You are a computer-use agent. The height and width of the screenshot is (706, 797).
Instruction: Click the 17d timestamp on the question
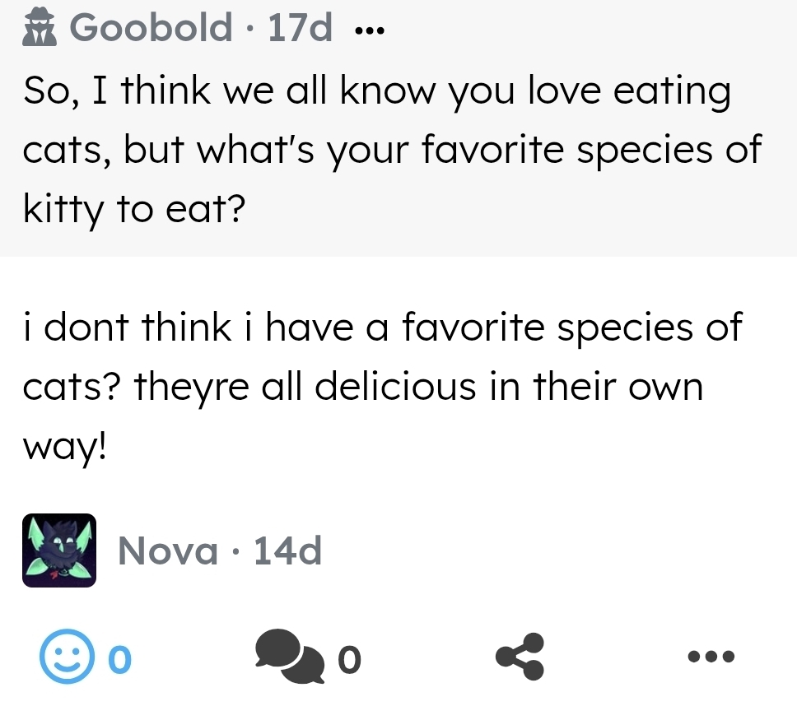pos(301,28)
